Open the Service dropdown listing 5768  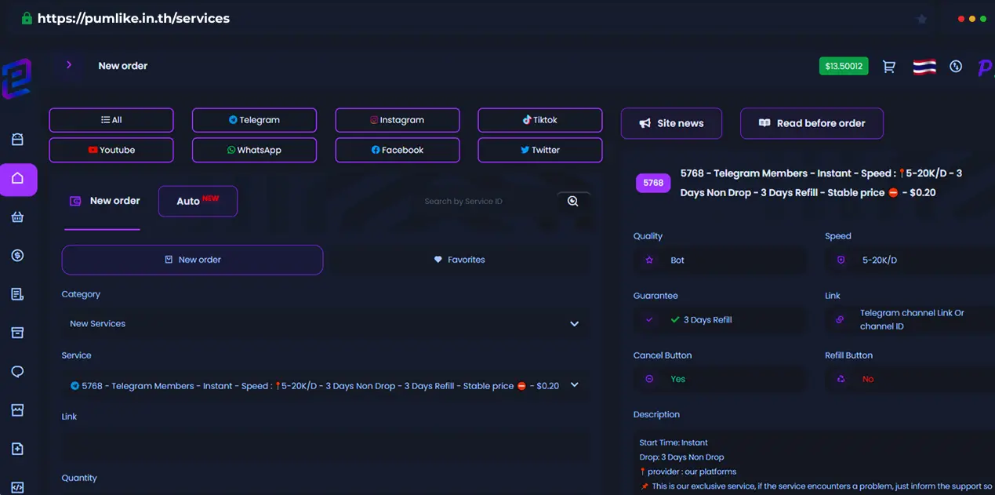325,385
